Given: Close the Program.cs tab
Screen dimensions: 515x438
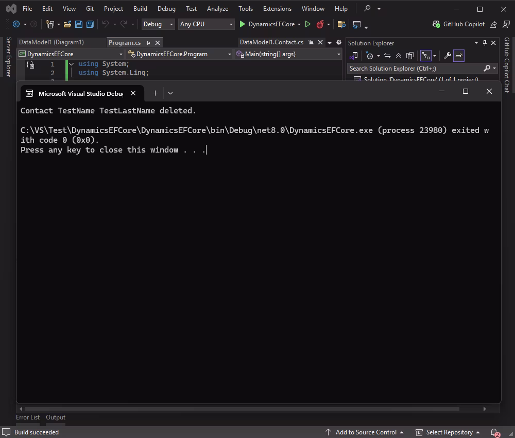Looking at the screenshot, I should click(x=158, y=43).
